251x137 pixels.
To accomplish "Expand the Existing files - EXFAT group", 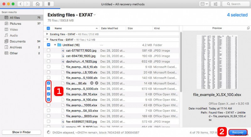I will [47, 34].
